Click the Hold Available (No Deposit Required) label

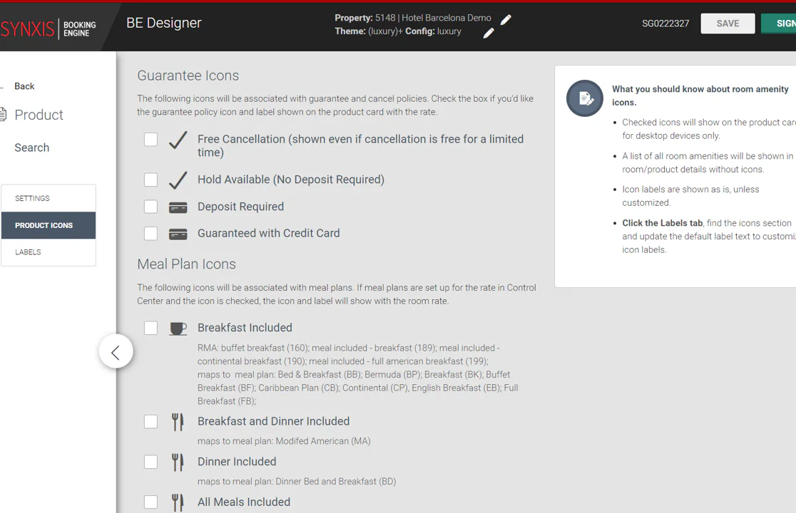click(x=291, y=180)
